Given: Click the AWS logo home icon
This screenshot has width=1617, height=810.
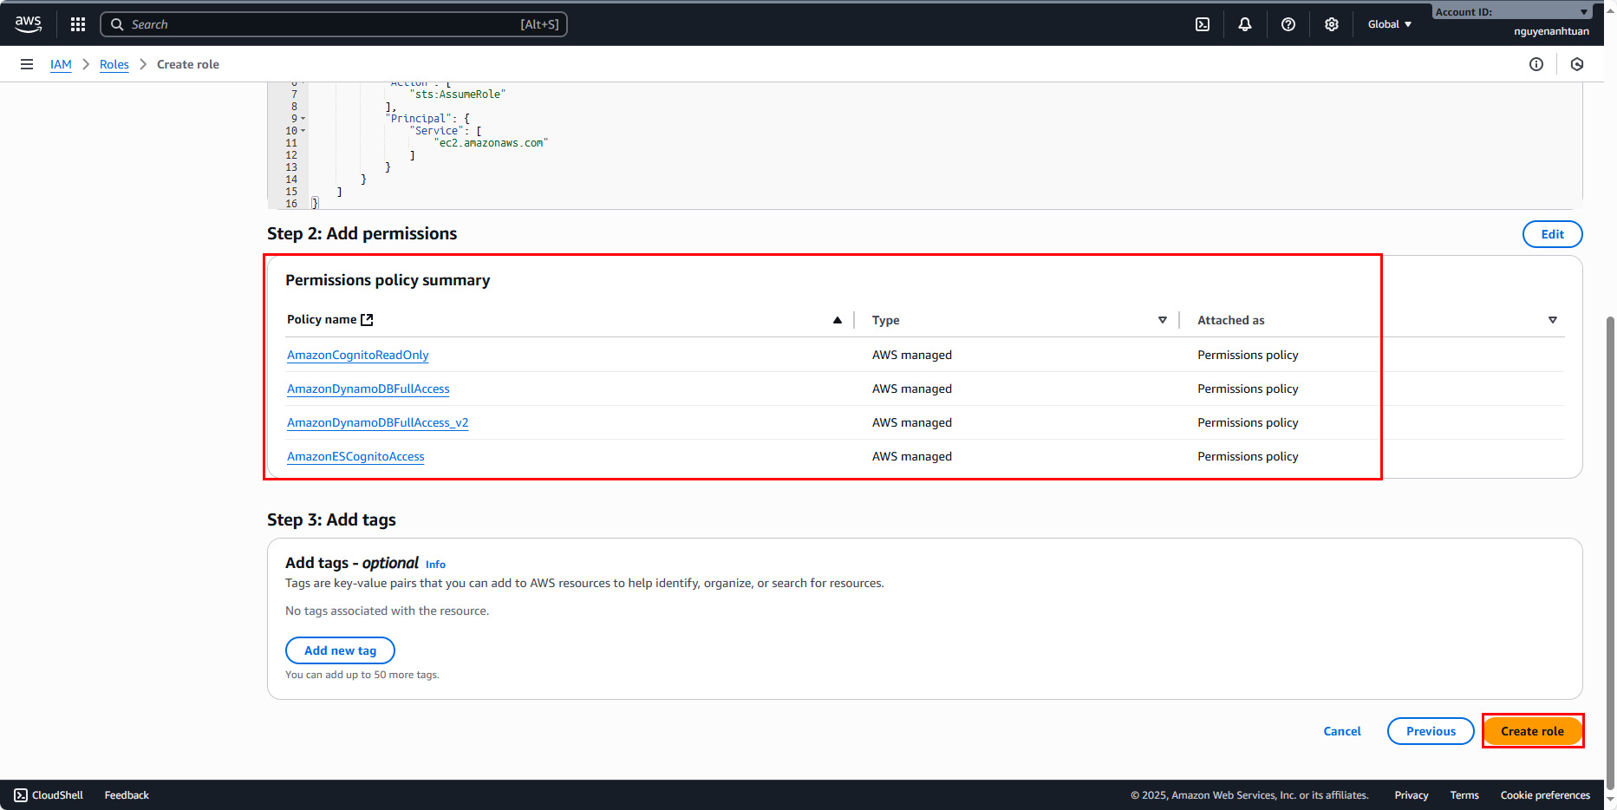Looking at the screenshot, I should click(x=28, y=23).
